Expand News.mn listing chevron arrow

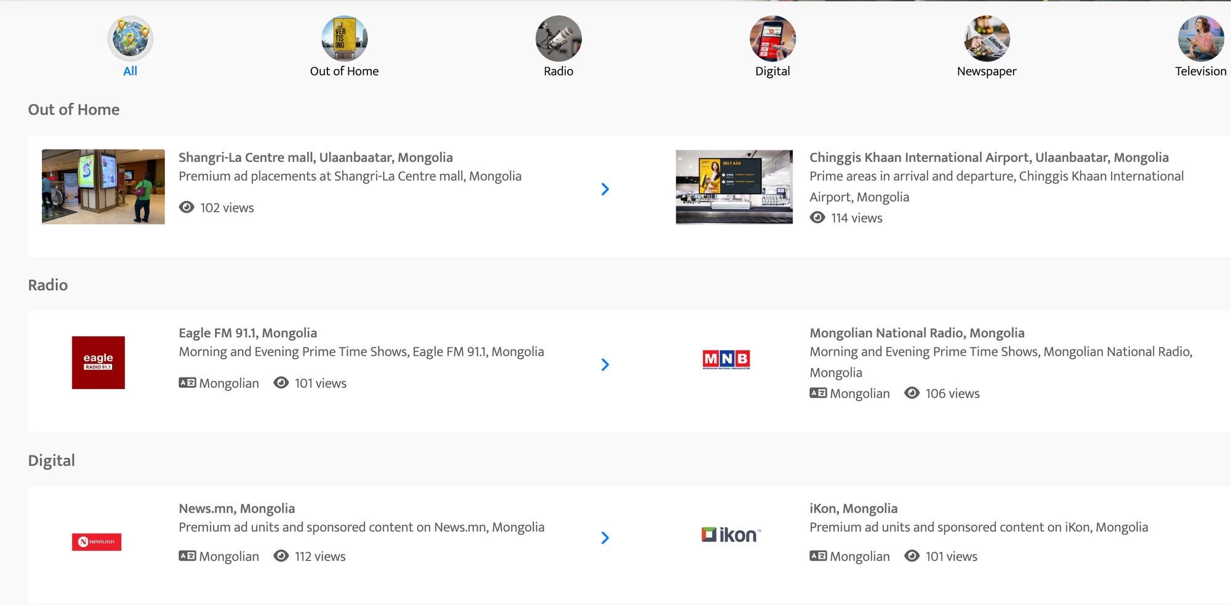pyautogui.click(x=605, y=538)
